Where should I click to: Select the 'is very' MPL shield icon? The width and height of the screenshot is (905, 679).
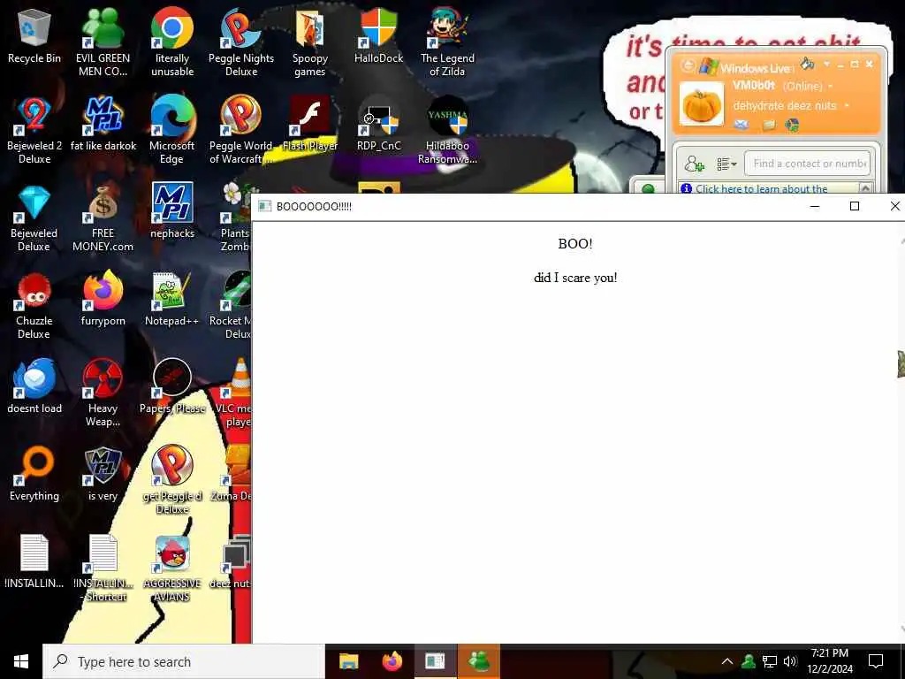(x=103, y=475)
